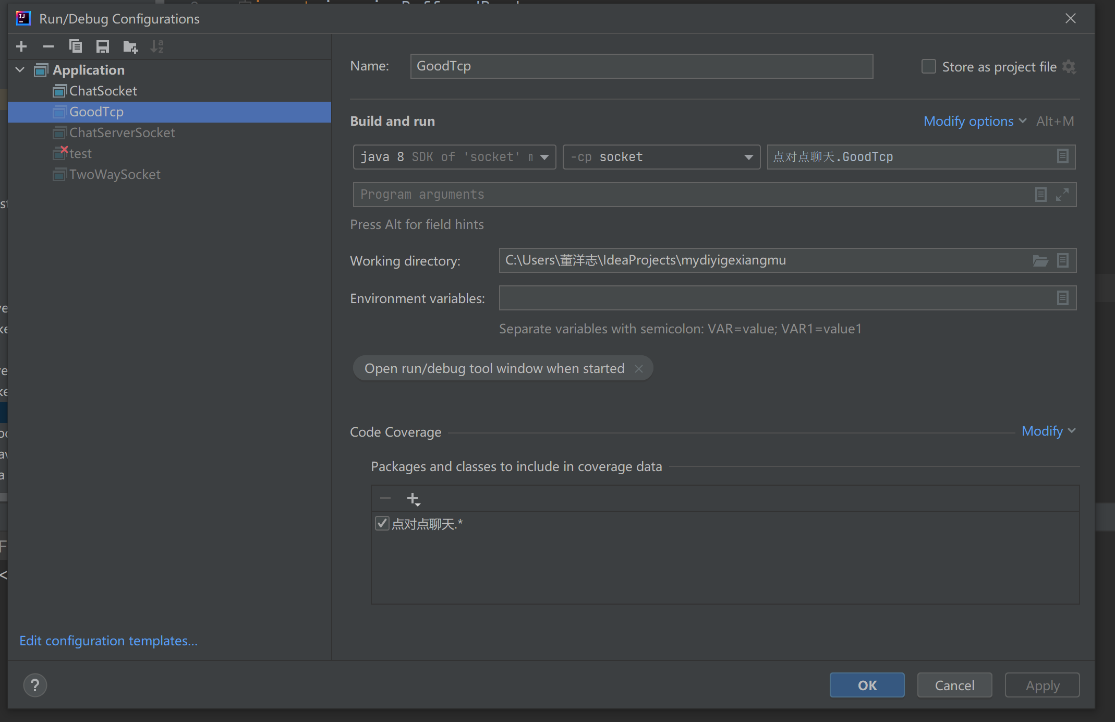Copy the selected configuration
The width and height of the screenshot is (1115, 722).
(76, 46)
